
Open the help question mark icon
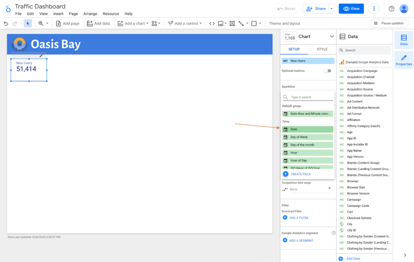(x=391, y=8)
